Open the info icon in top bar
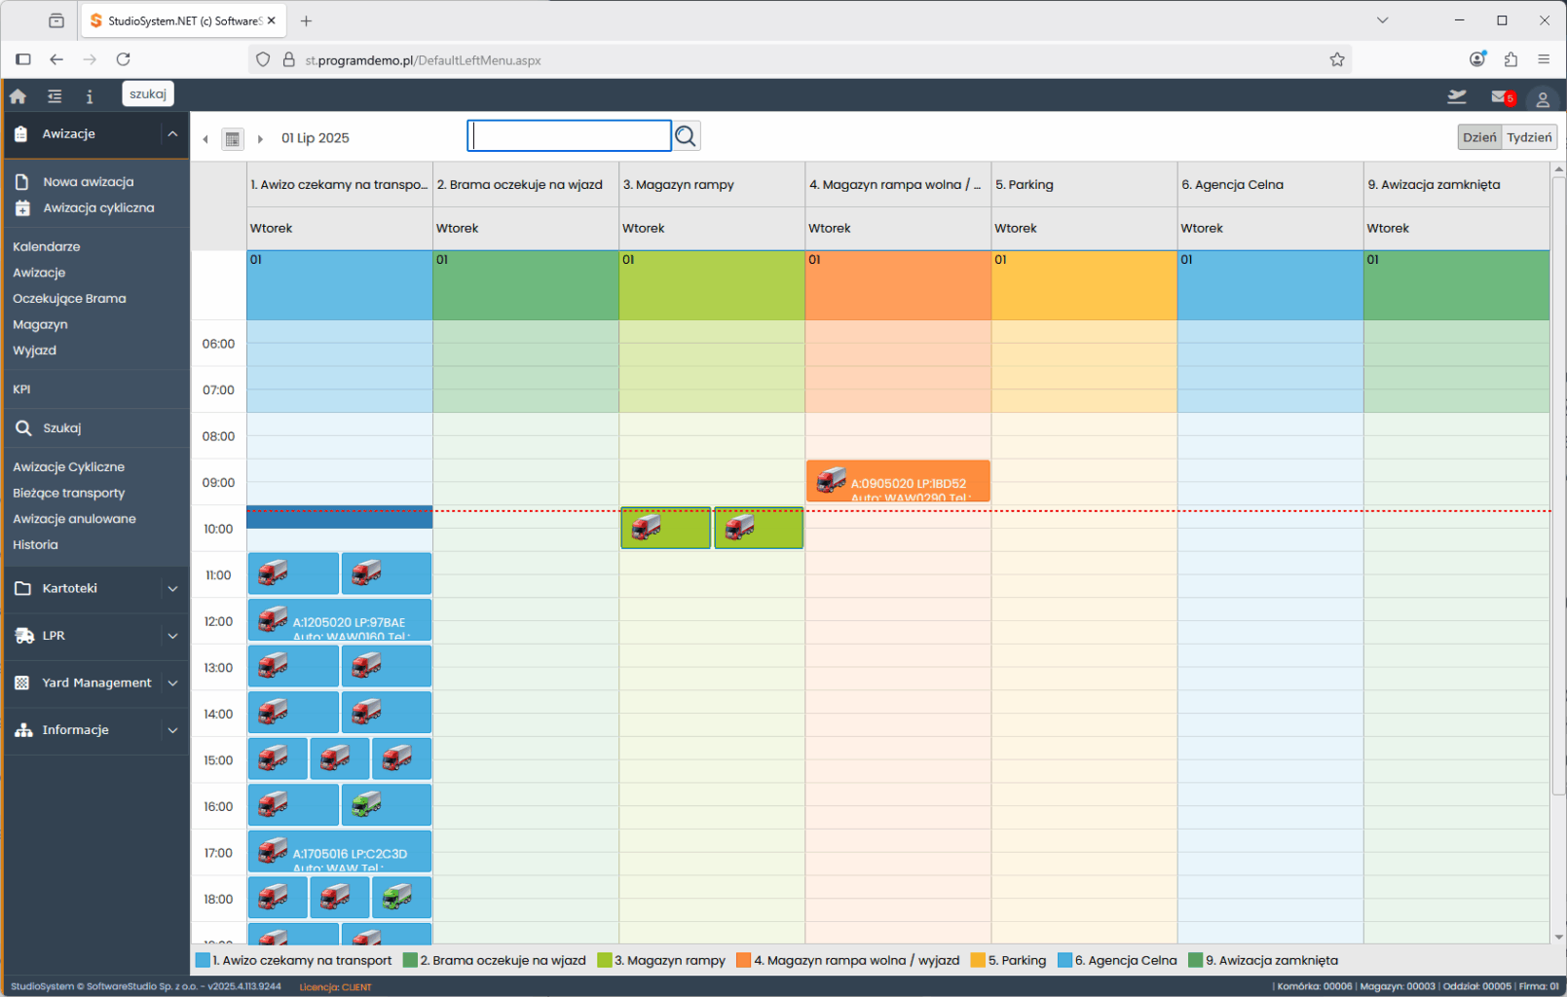Image resolution: width=1567 pixels, height=997 pixels. click(90, 96)
